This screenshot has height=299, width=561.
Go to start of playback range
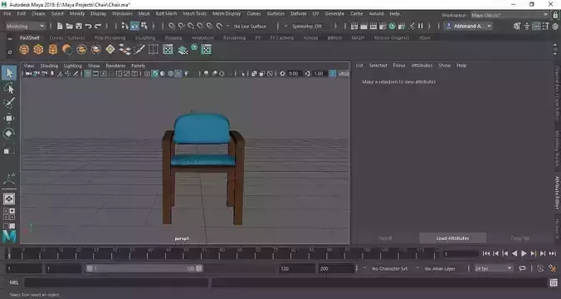click(485, 253)
